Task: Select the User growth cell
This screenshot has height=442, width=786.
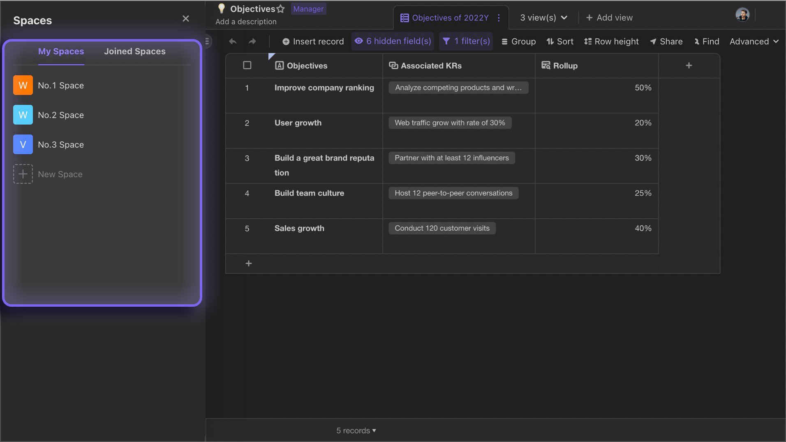Action: pyautogui.click(x=325, y=131)
